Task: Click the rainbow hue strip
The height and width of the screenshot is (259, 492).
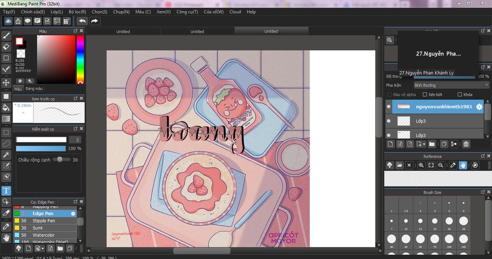Action: [80, 59]
